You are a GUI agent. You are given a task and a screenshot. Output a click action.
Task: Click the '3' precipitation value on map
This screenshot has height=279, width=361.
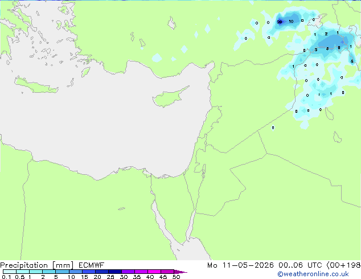(316, 50)
